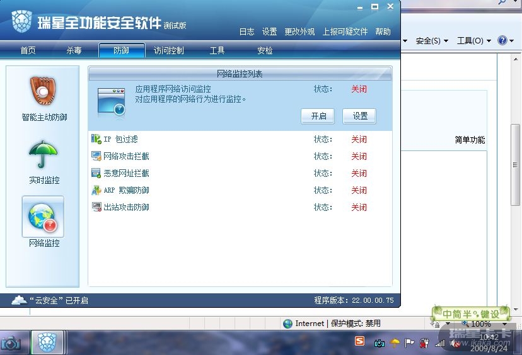Select the ARP 欺骗防御 row

click(240, 190)
